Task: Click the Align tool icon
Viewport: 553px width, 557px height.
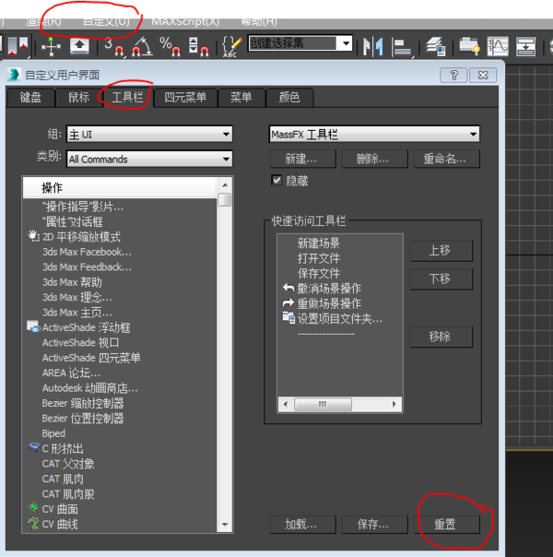Action: [x=403, y=47]
